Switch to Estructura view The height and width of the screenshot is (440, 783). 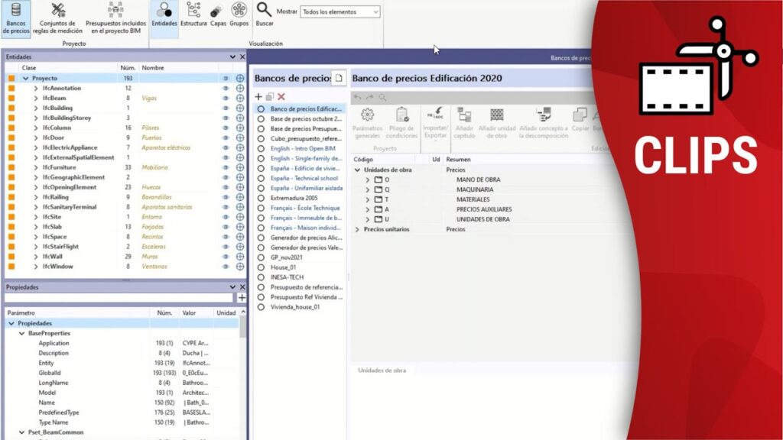point(193,15)
